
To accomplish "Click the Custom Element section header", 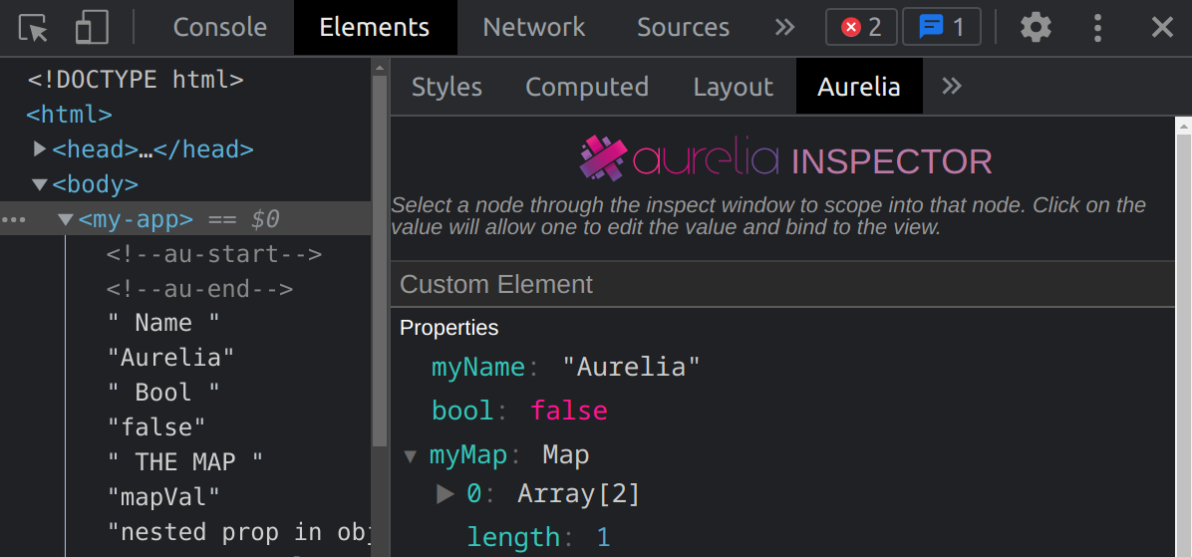I will click(783, 284).
